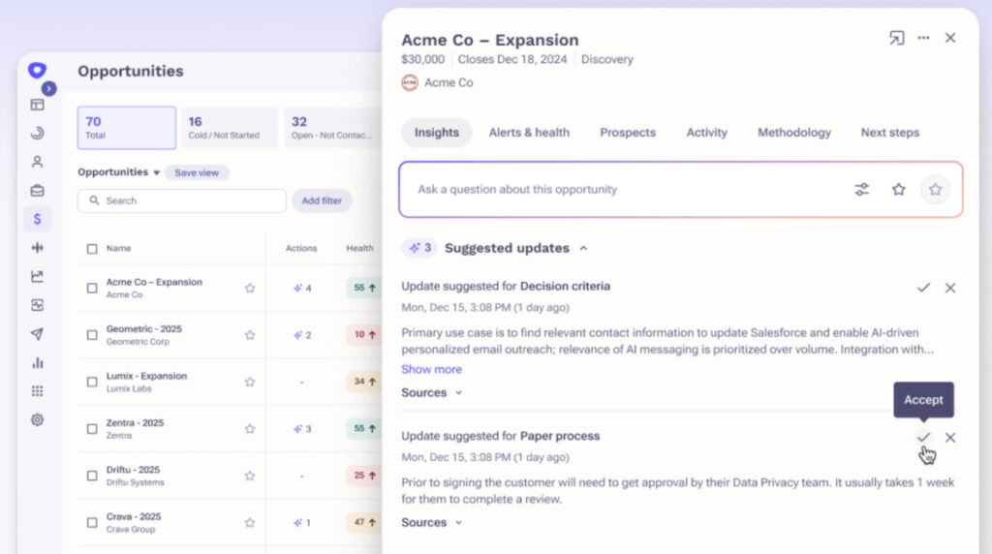Click the app logo in sidebar
992x554 pixels.
click(37, 70)
